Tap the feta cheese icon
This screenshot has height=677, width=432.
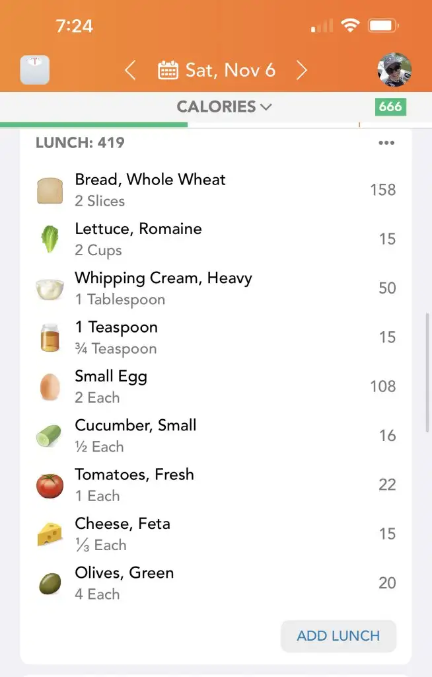tap(50, 534)
